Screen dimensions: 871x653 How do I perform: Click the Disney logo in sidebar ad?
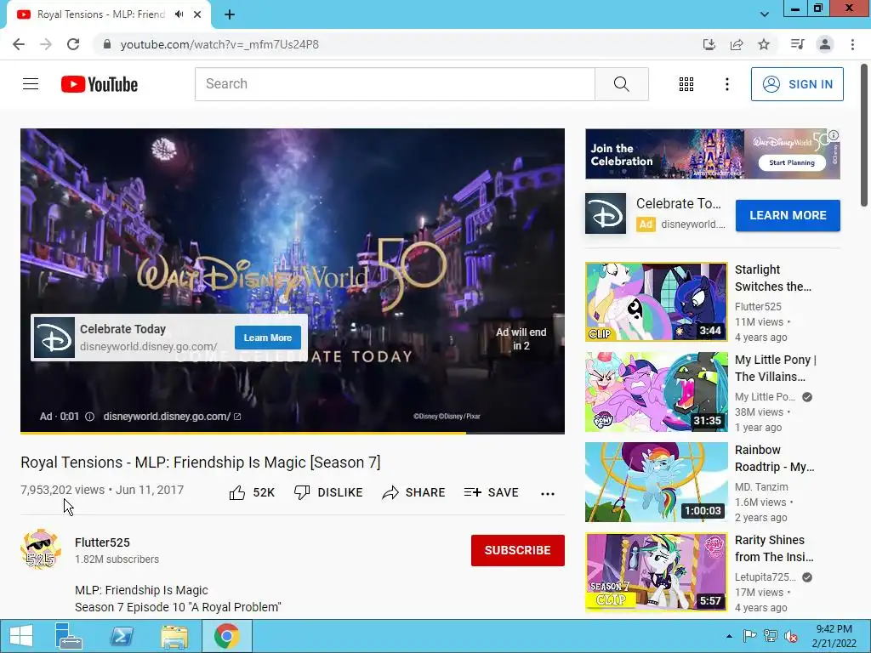click(606, 213)
